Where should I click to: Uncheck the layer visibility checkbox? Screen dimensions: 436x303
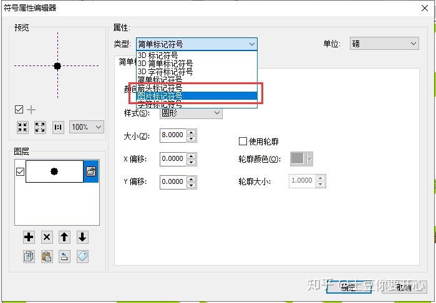20,172
